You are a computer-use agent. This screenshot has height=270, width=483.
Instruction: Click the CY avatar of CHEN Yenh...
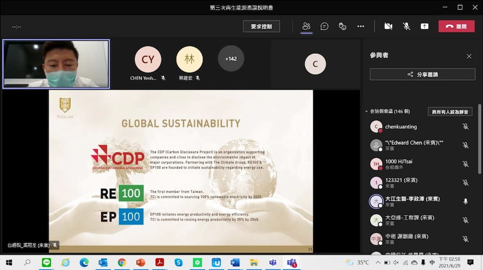tap(148, 59)
